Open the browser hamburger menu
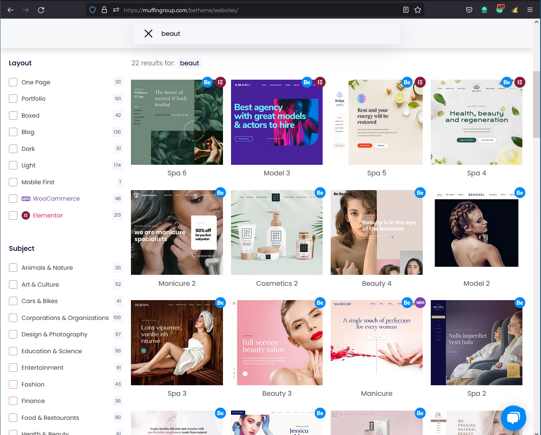This screenshot has height=435, width=541. tap(530, 10)
